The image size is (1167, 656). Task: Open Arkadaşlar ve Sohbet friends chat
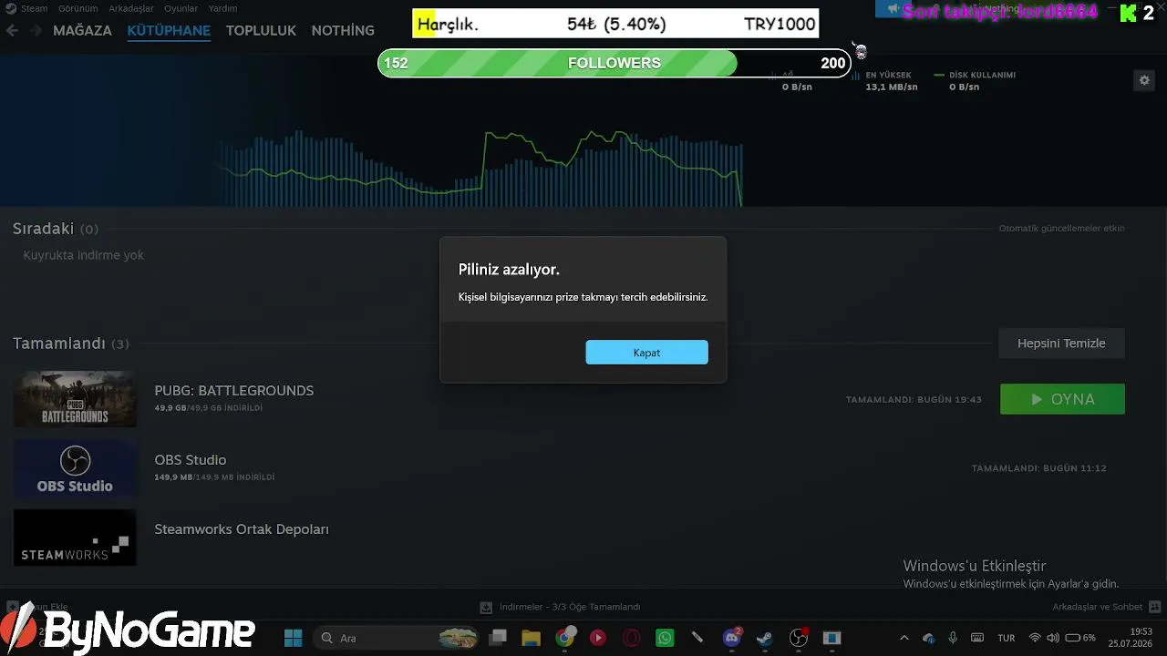click(1107, 607)
